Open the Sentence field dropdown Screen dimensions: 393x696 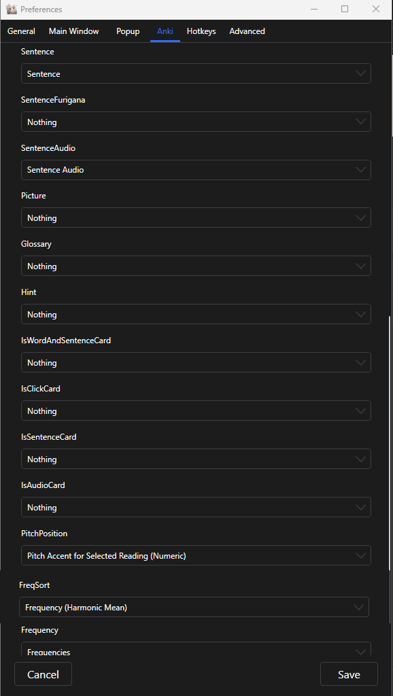point(196,73)
